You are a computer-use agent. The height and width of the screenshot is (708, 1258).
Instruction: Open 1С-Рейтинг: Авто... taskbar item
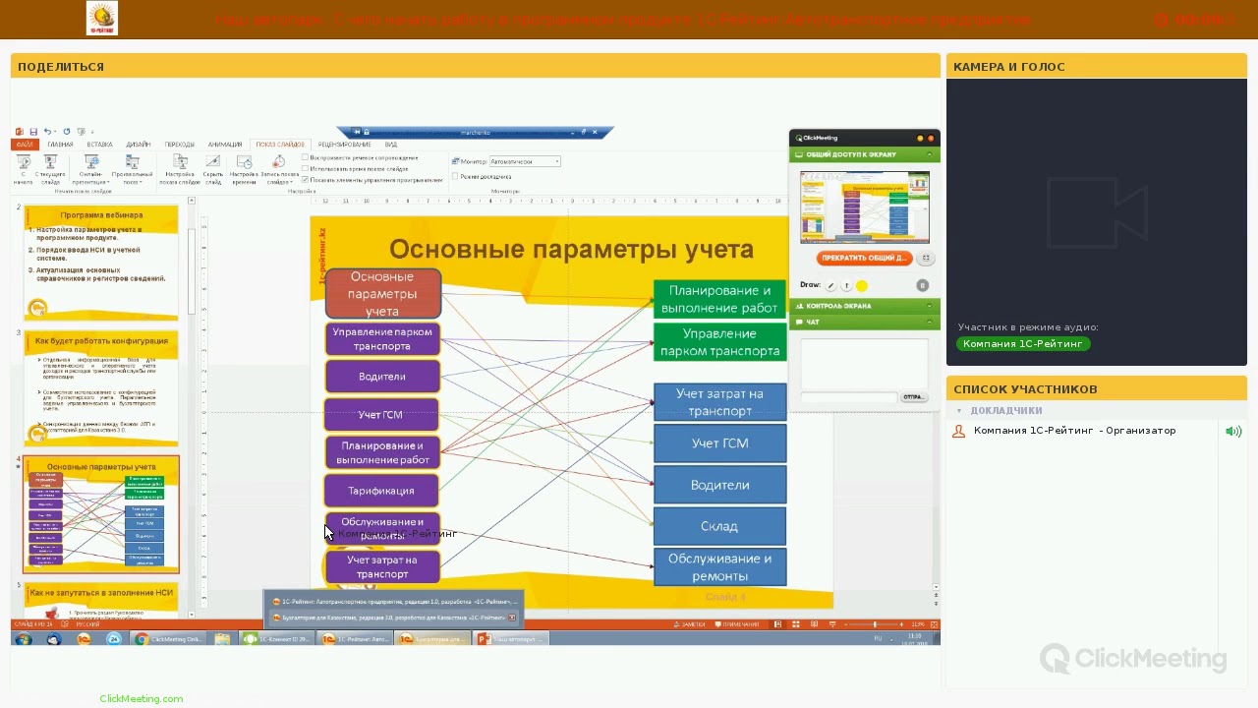point(356,639)
